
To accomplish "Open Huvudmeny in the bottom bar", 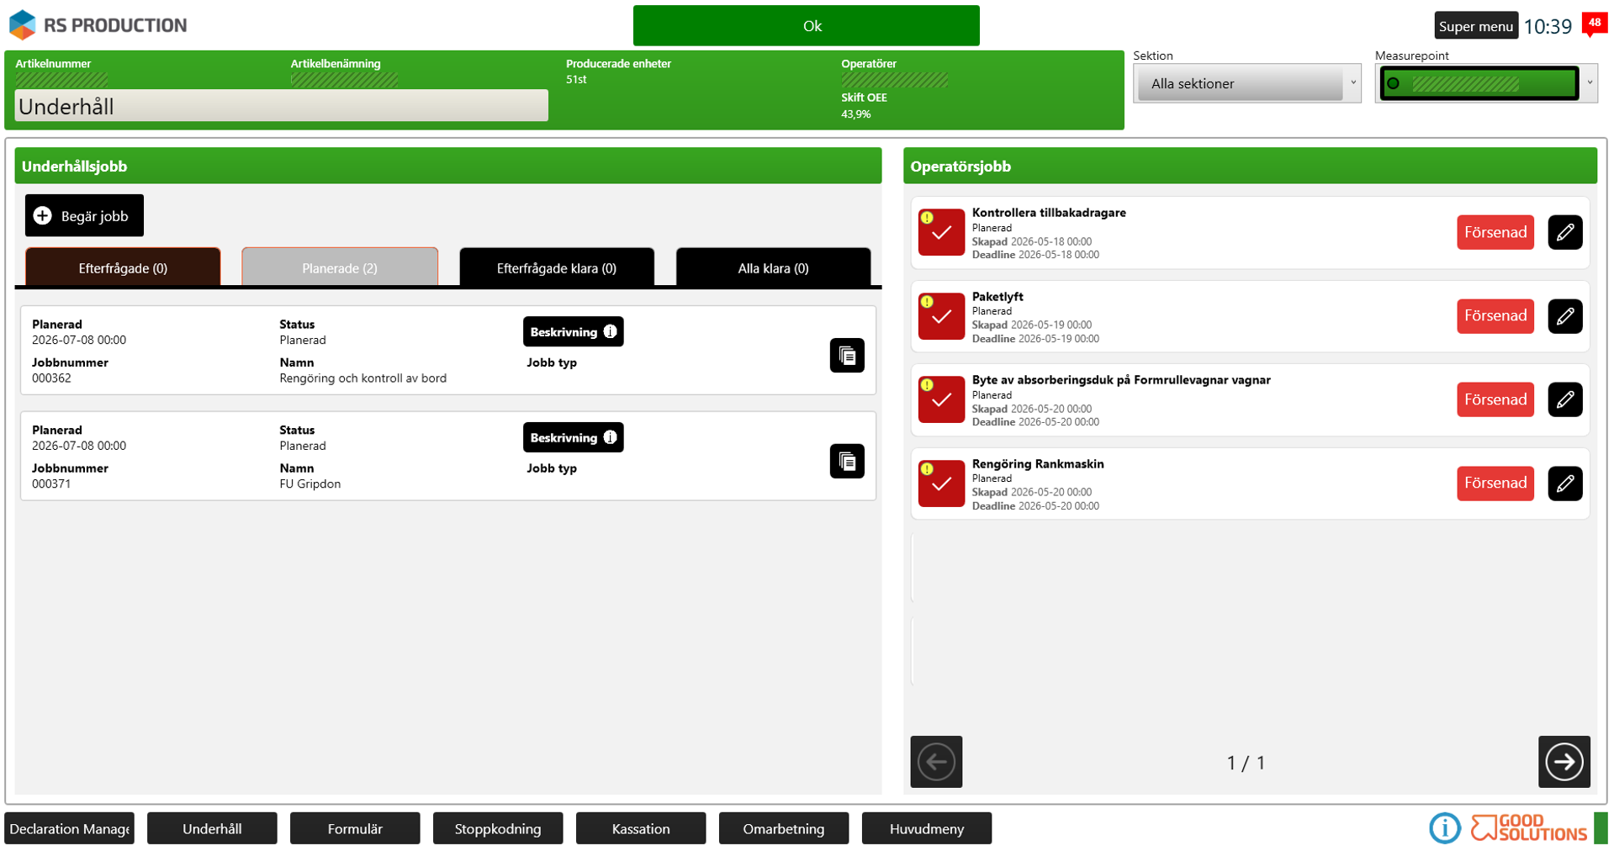I will (x=927, y=828).
